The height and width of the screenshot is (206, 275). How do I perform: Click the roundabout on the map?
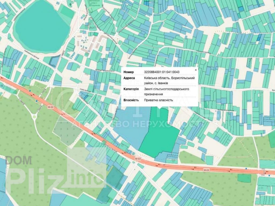(34, 116)
